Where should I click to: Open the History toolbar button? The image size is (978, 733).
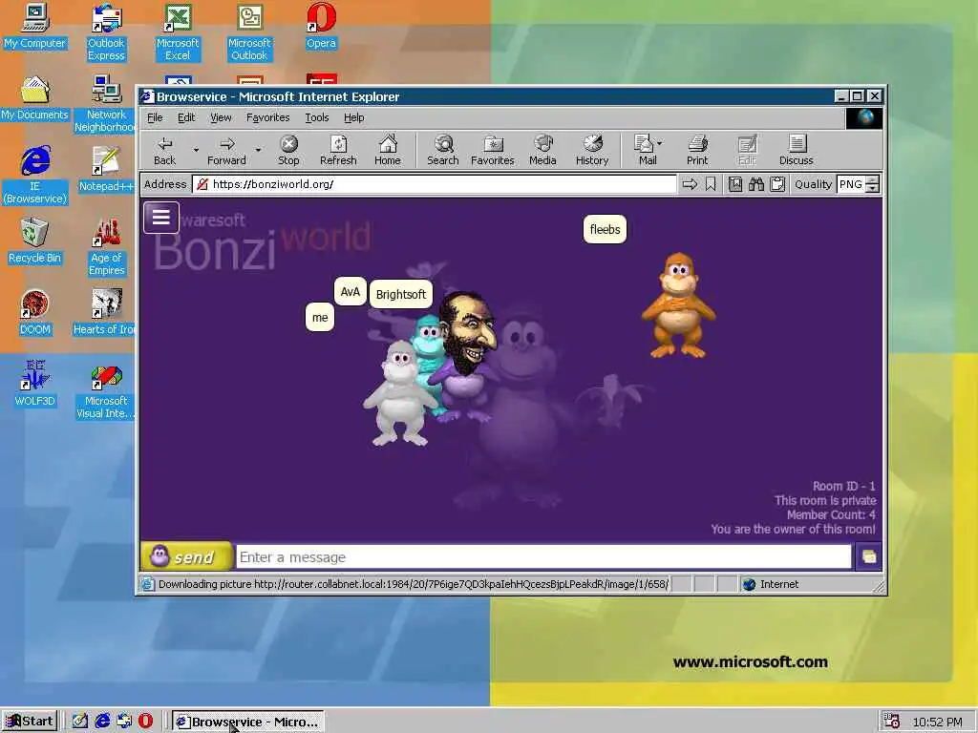[x=592, y=150]
